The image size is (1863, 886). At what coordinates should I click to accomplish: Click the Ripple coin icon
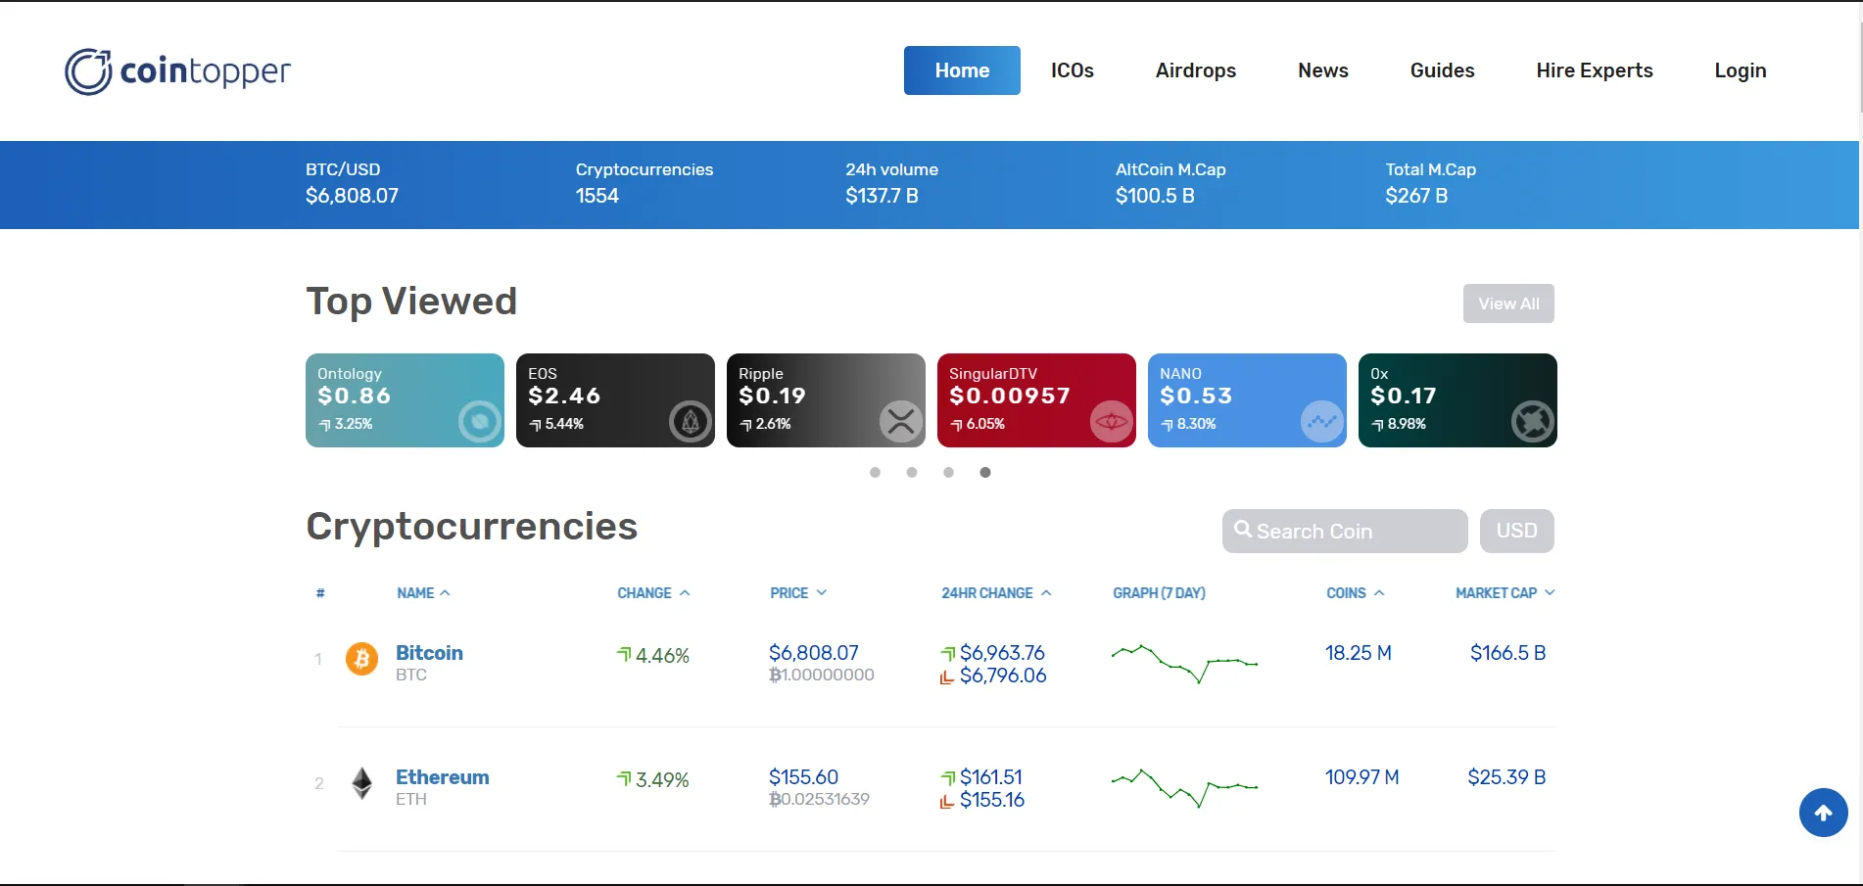(x=901, y=422)
